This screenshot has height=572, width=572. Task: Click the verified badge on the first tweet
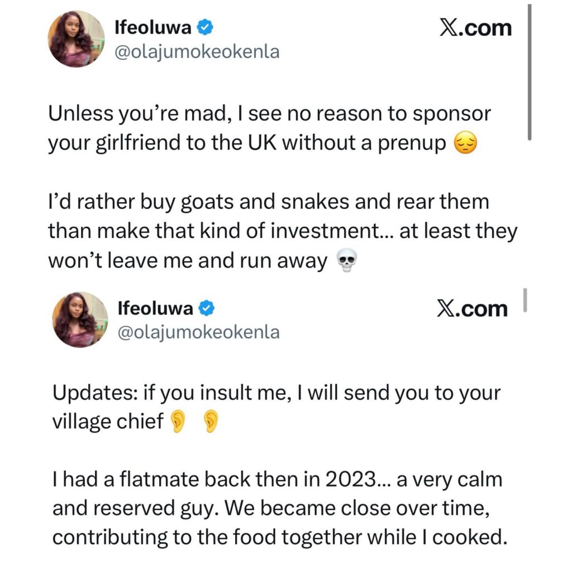[x=204, y=28]
